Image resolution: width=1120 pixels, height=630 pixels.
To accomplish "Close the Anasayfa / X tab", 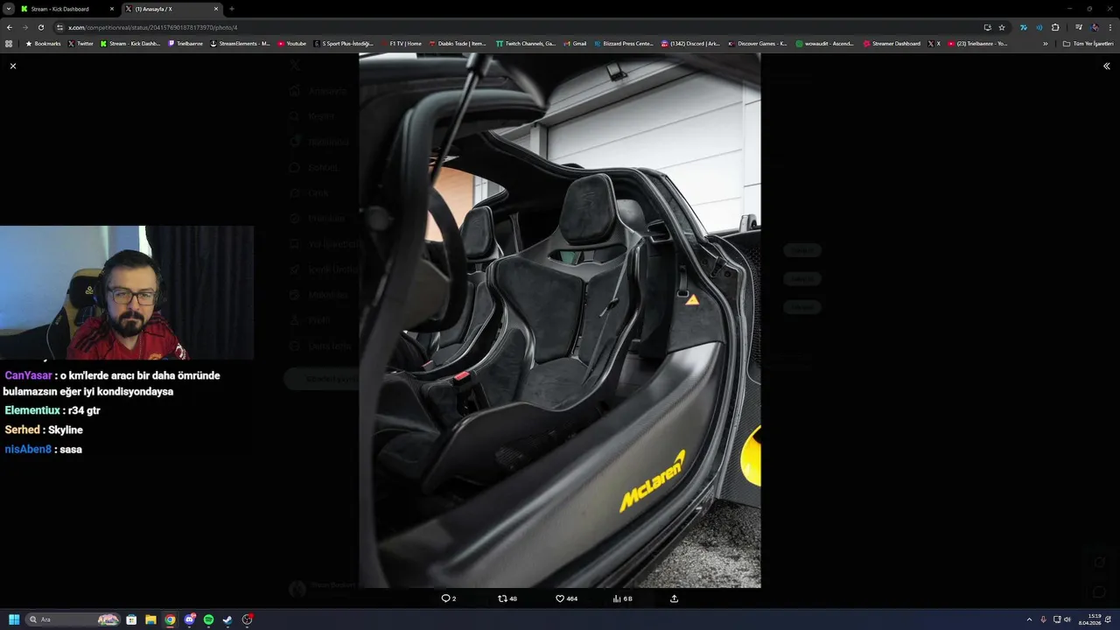I will tap(216, 9).
